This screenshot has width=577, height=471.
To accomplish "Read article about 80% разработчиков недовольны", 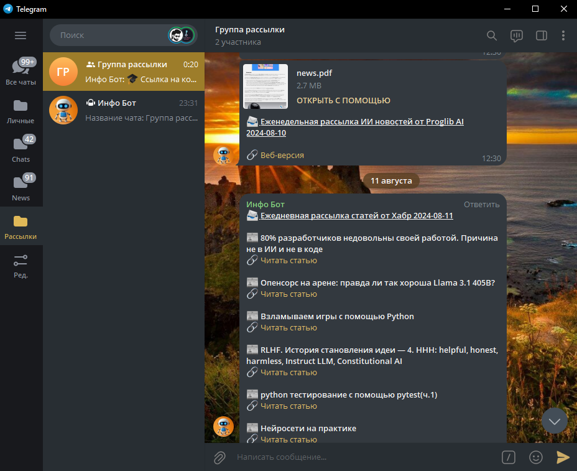I will click(288, 260).
